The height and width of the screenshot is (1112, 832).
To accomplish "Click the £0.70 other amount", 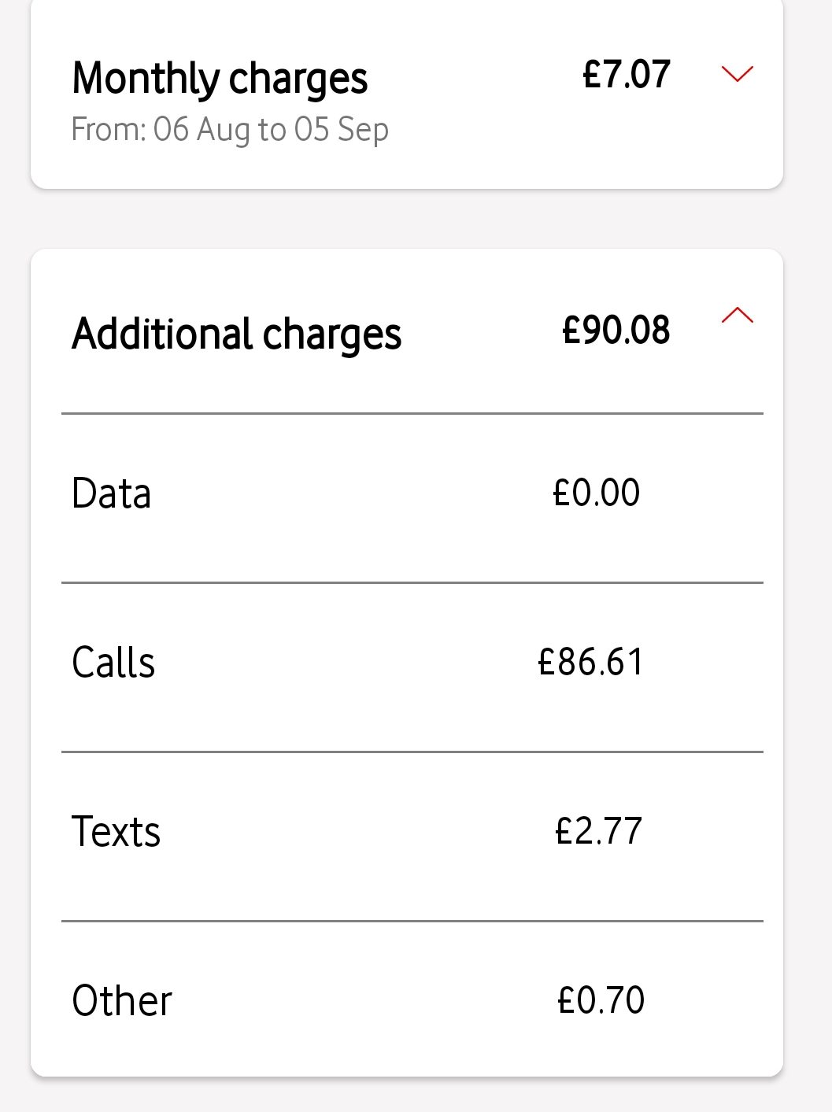I will click(x=601, y=1000).
